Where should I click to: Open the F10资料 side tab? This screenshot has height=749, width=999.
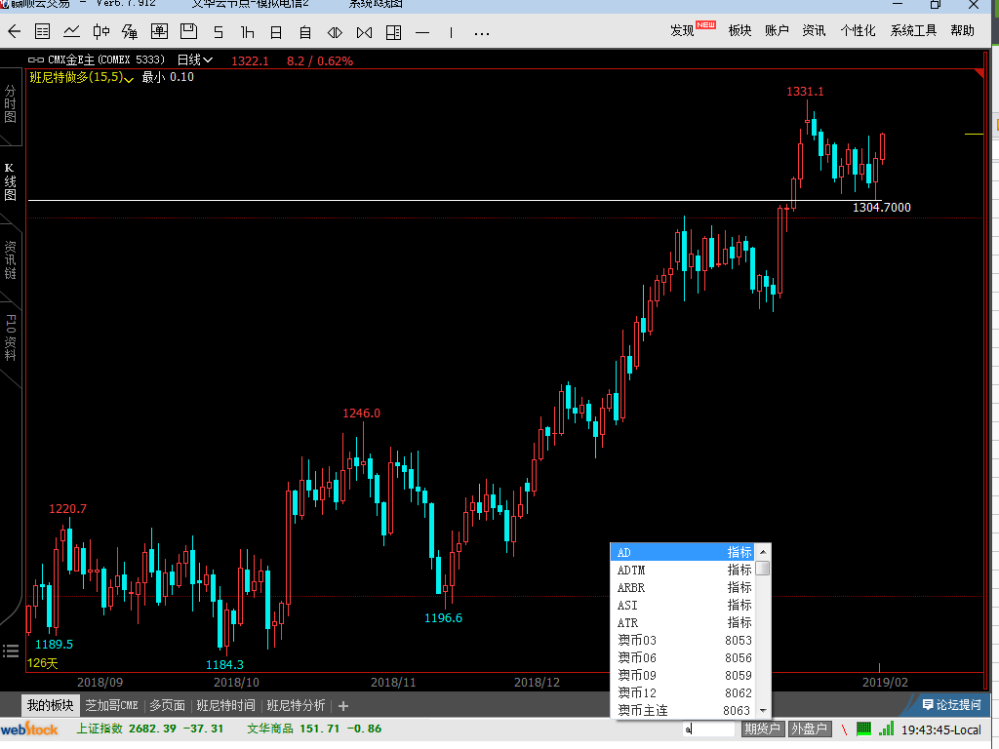(10, 337)
